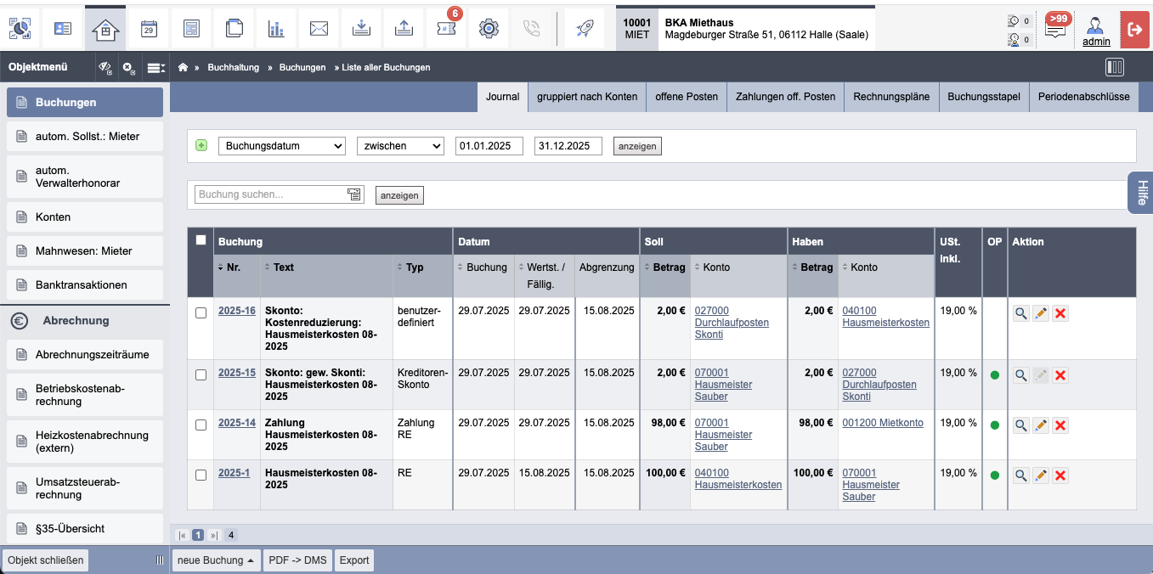Open account link 001200 Mietkonto
Viewport: 1153px width, 574px height.
coord(883,423)
